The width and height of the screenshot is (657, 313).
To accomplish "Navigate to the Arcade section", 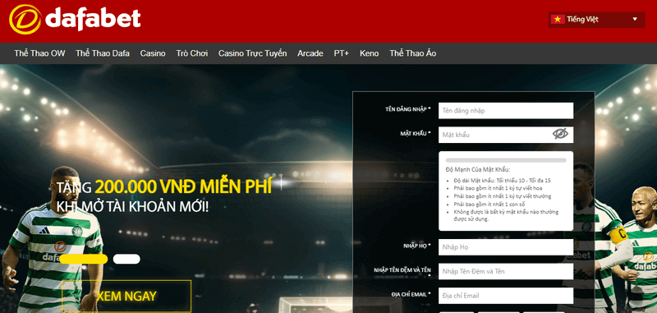I will (310, 53).
